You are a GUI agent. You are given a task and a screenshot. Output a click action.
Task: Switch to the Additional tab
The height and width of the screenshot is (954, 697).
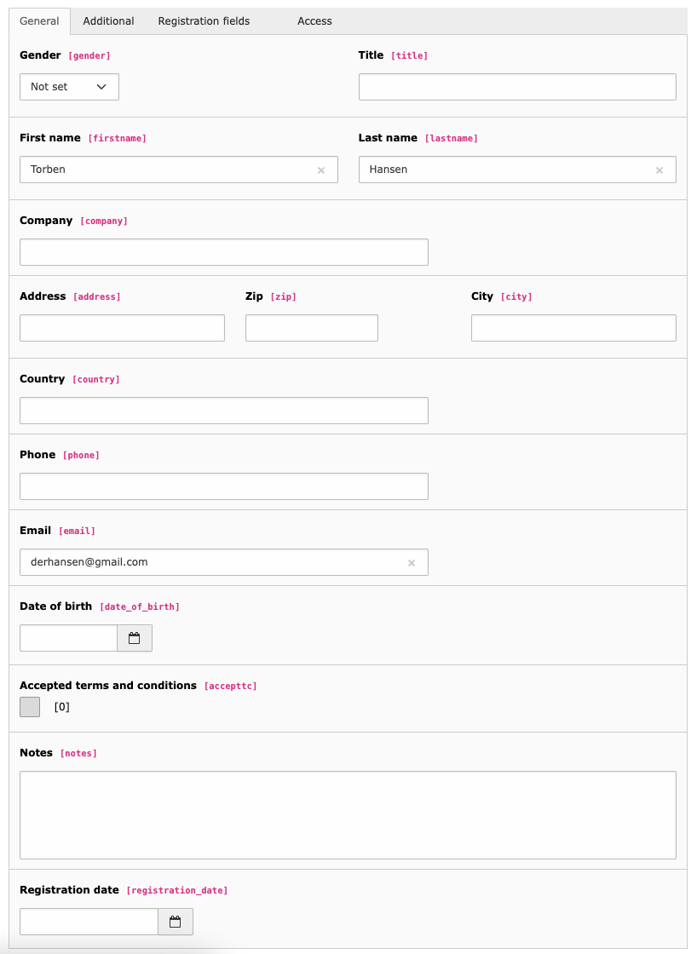coord(108,20)
